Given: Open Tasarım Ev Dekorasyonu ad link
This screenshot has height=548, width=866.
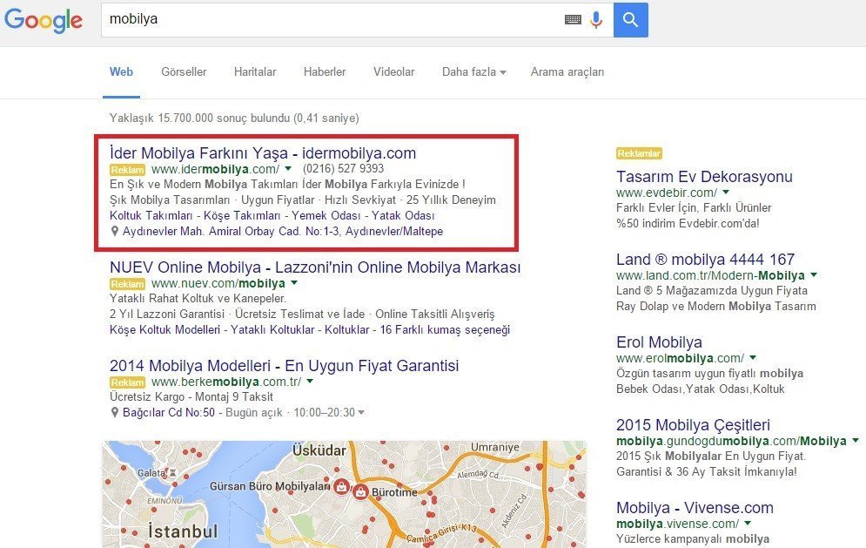Looking at the screenshot, I should (704, 177).
